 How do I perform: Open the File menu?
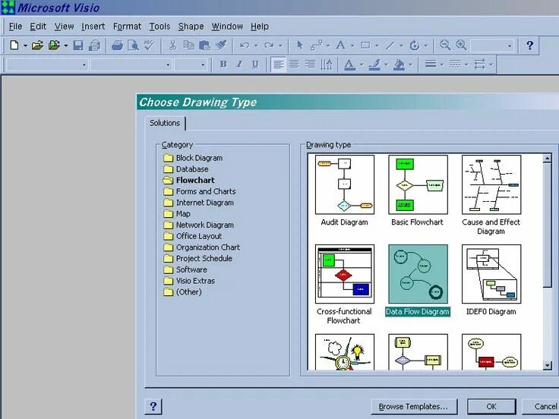coord(15,27)
